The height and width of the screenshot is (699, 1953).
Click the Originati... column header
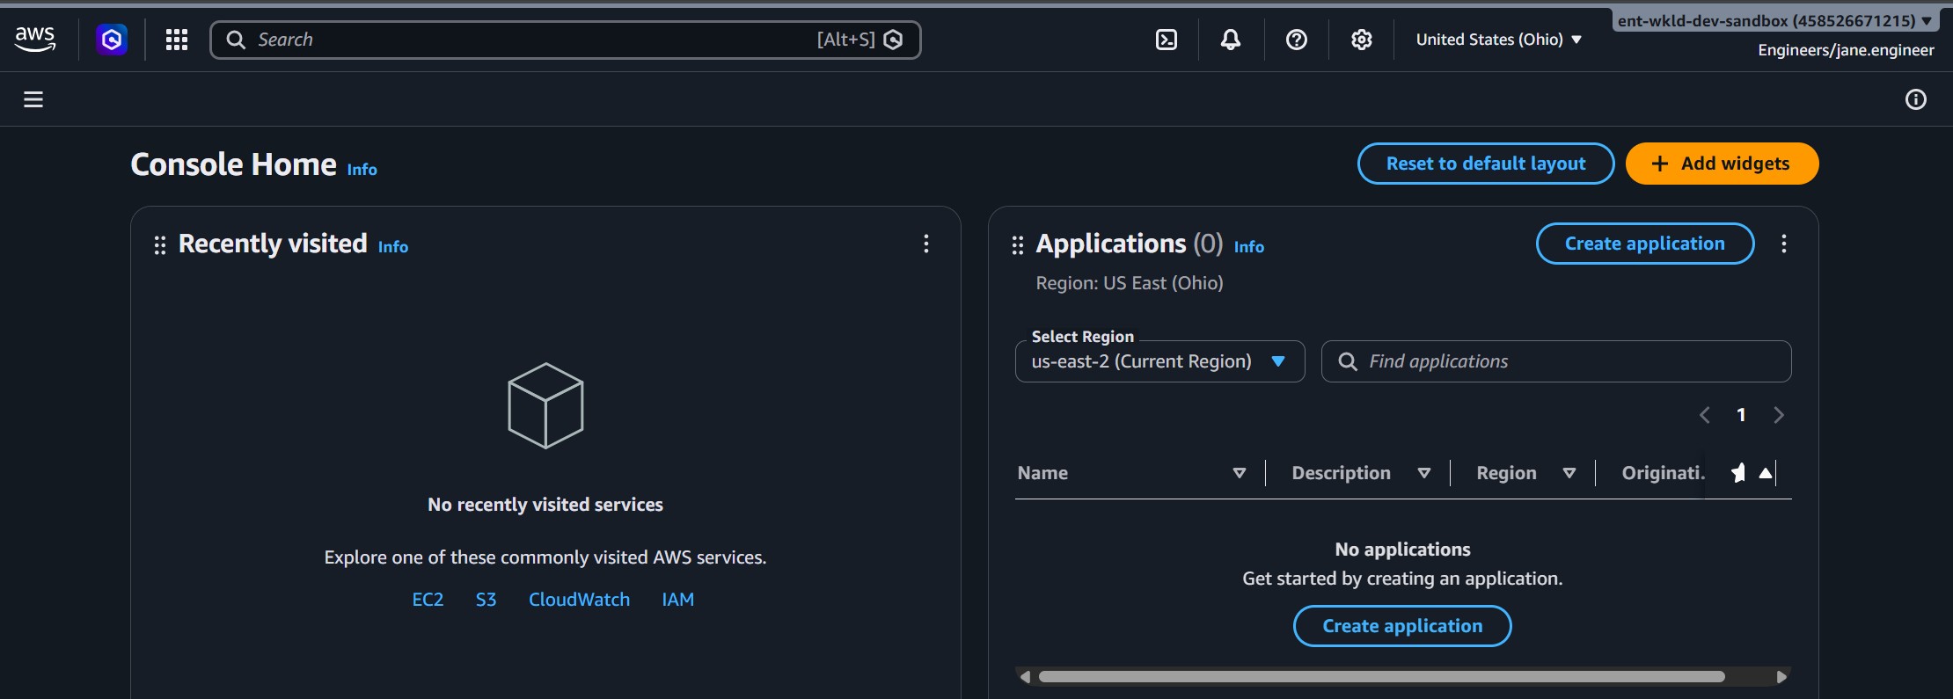(x=1663, y=473)
